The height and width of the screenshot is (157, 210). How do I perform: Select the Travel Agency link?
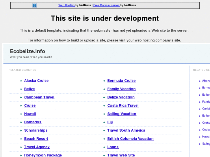37,147
